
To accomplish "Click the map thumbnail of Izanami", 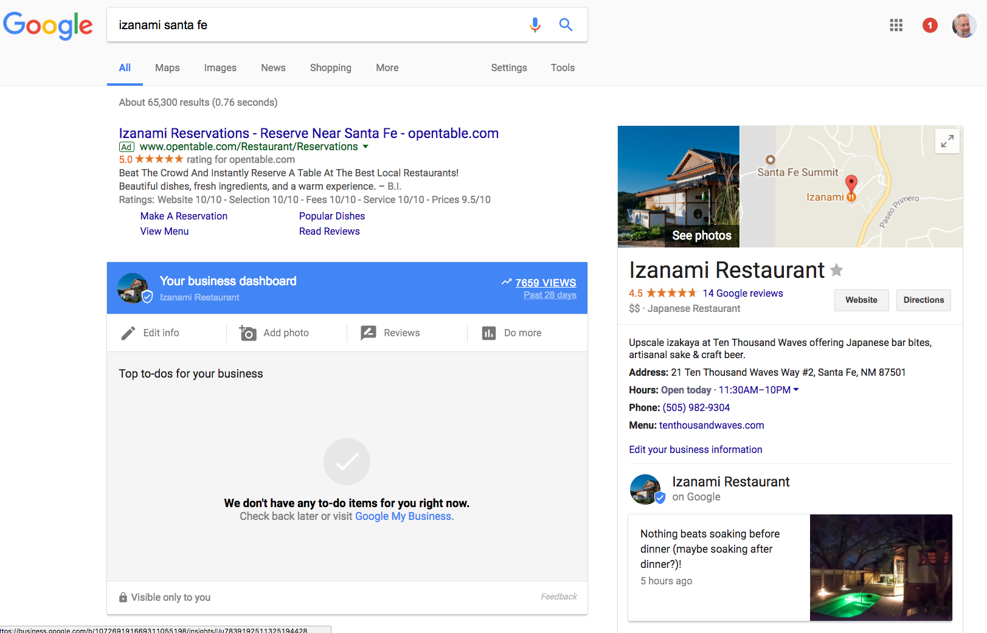I will tap(851, 187).
